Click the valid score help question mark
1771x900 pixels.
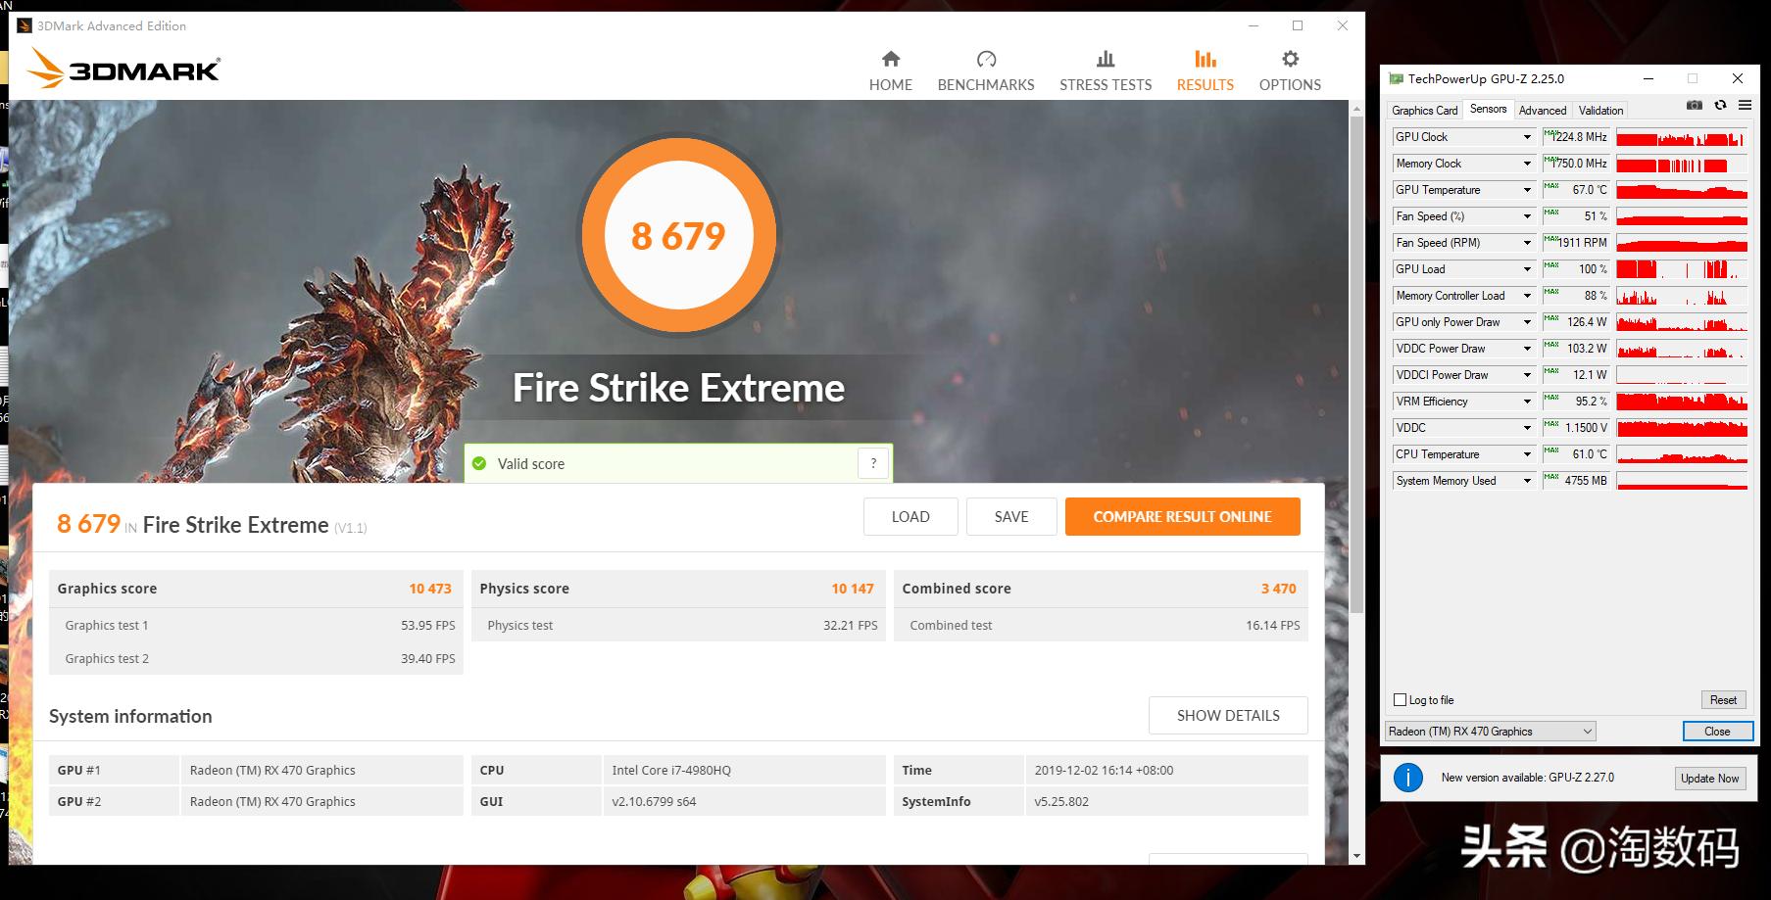[873, 463]
